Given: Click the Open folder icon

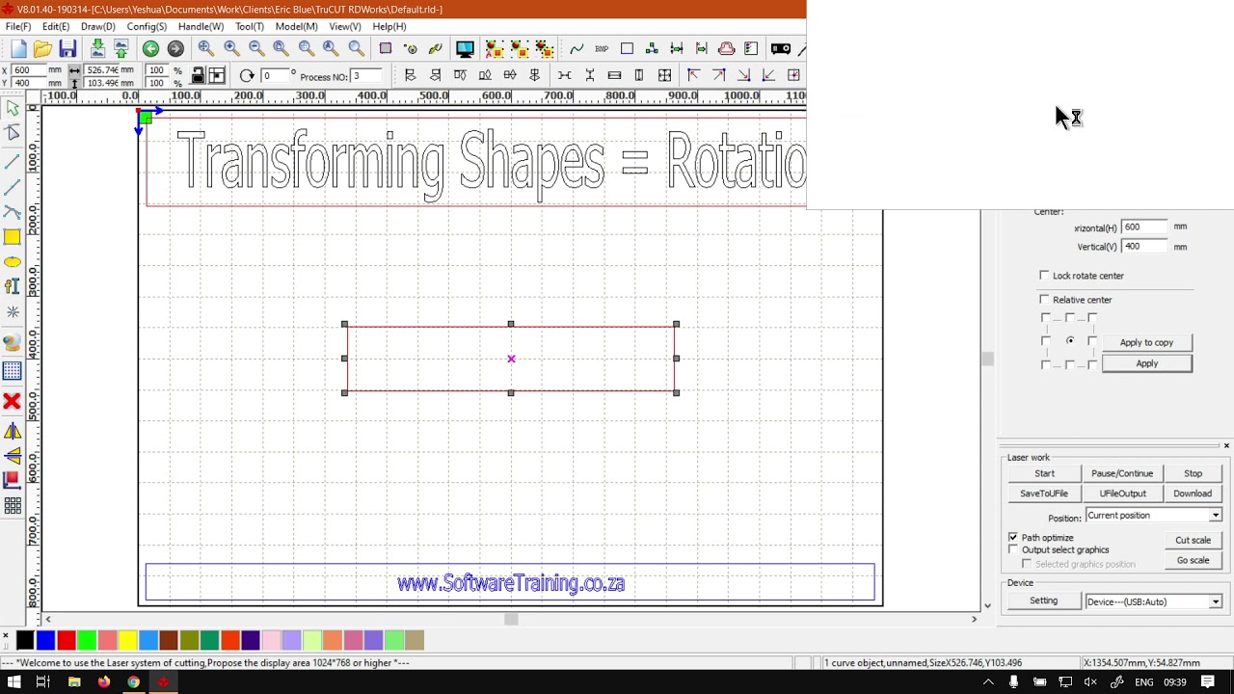Looking at the screenshot, I should (x=42, y=49).
